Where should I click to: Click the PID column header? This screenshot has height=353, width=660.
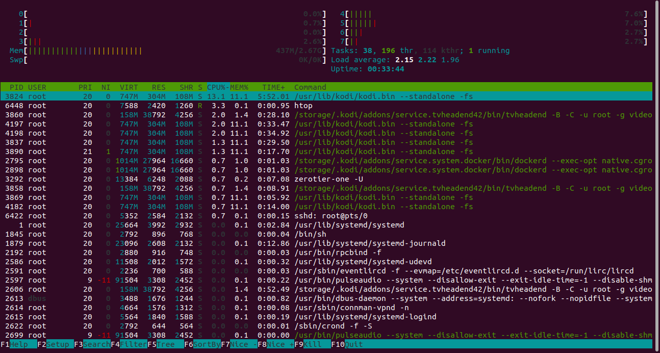(16, 87)
